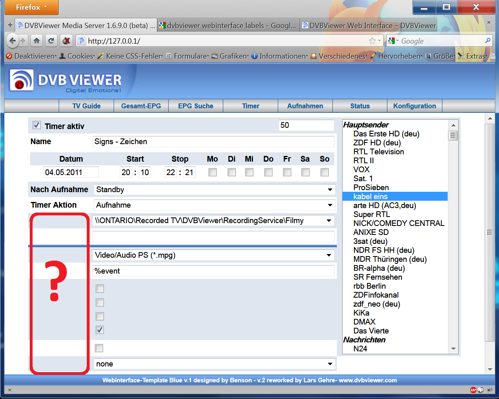Click the search magnifier in Google box
Viewport: 499px width, 399px height.
coord(488,41)
